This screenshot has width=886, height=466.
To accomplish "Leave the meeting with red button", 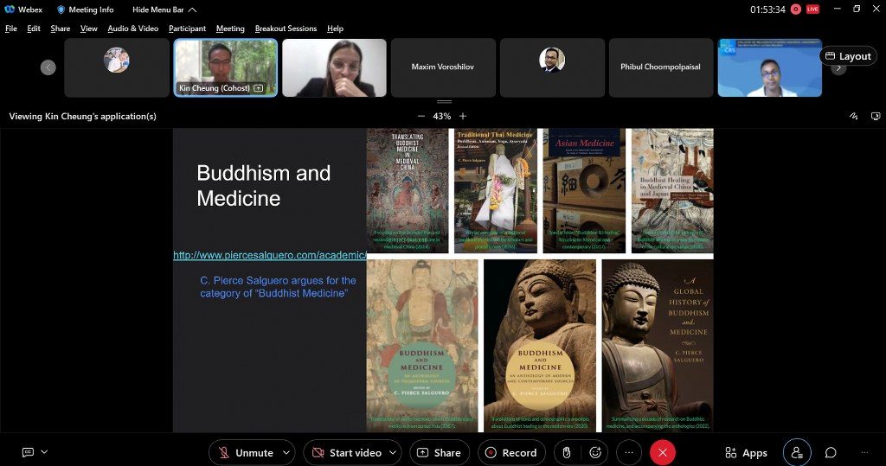I will click(x=663, y=452).
